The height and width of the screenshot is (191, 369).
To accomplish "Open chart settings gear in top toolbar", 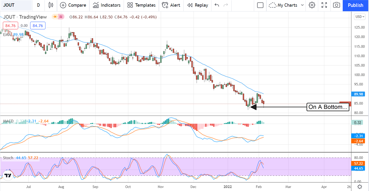I will (312, 5).
